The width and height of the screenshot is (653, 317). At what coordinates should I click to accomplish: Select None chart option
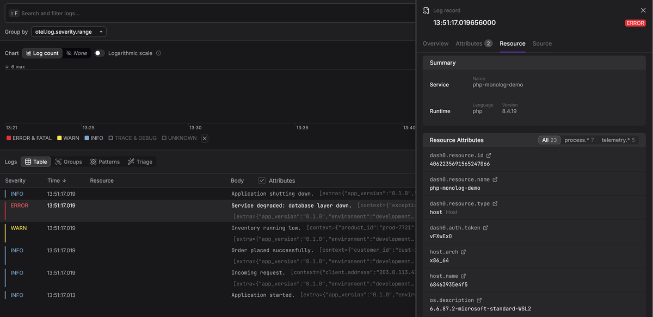[x=77, y=53]
